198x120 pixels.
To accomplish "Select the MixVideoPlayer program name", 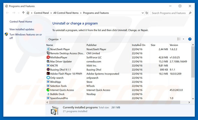I will coord(59,57).
